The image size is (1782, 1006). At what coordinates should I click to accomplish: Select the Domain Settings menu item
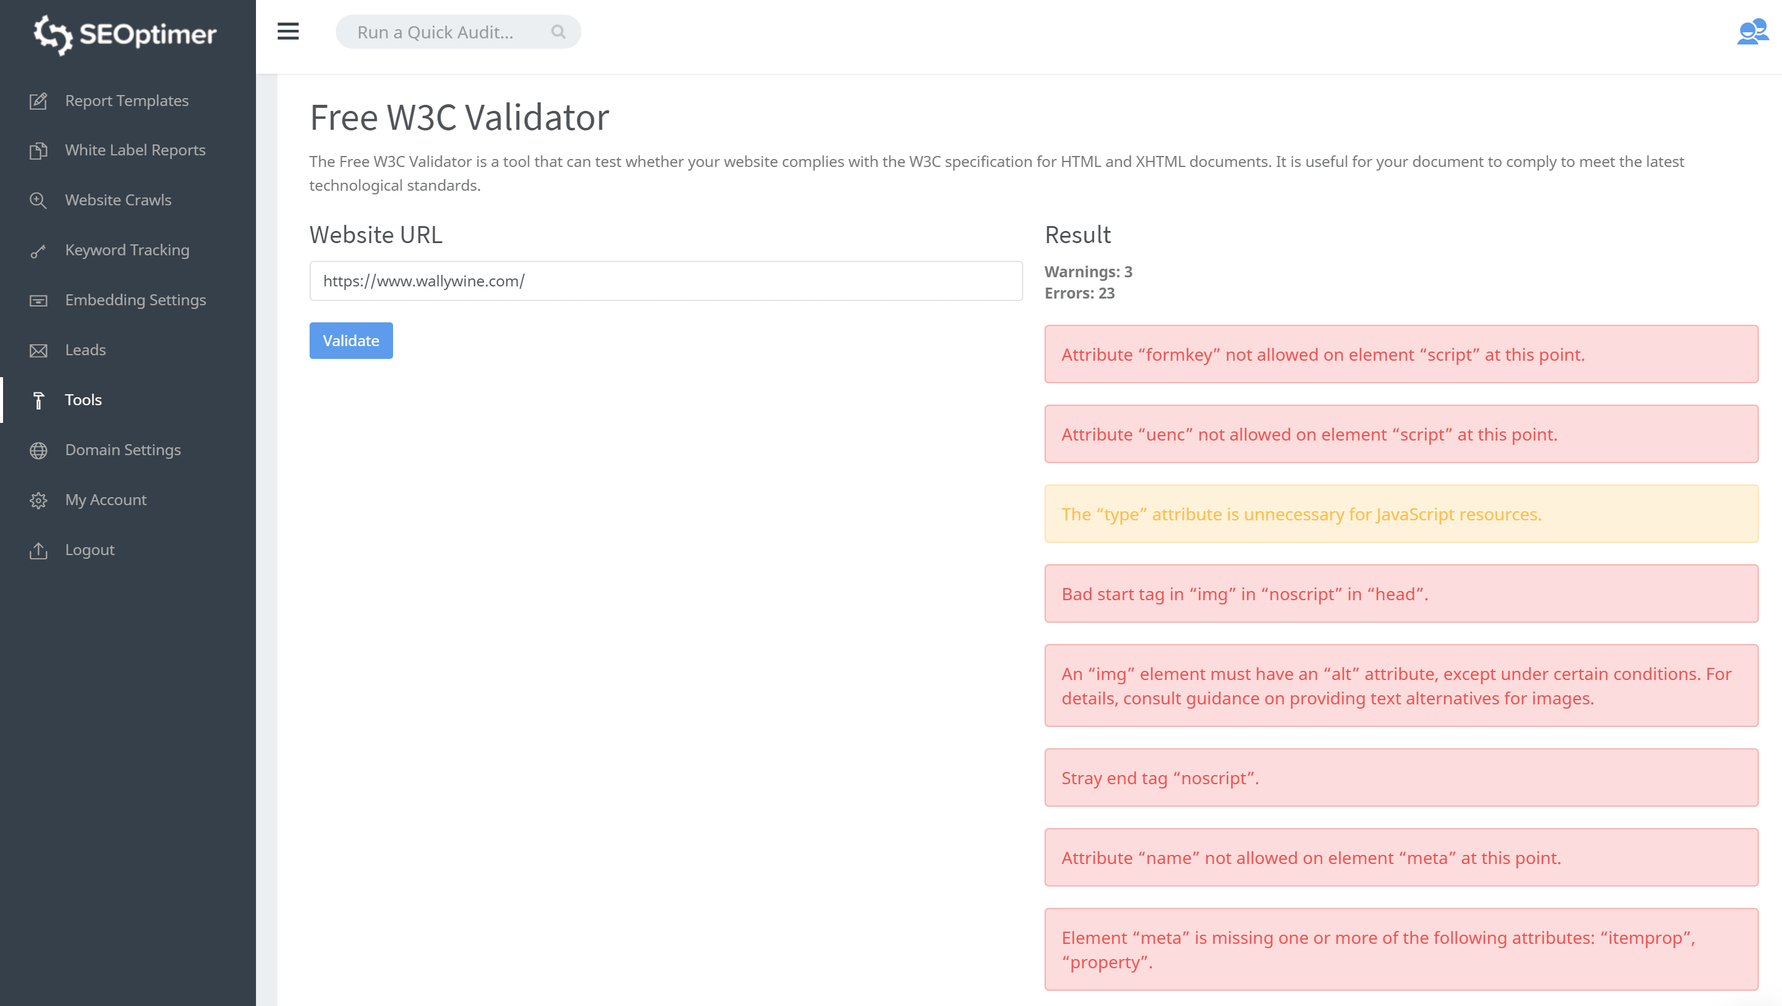(122, 448)
